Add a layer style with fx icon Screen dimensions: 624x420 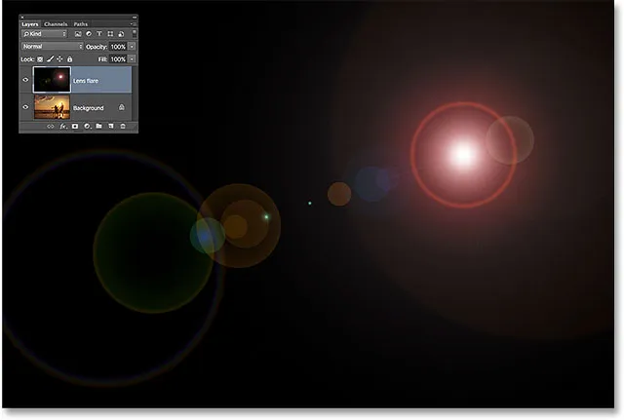[x=62, y=127]
